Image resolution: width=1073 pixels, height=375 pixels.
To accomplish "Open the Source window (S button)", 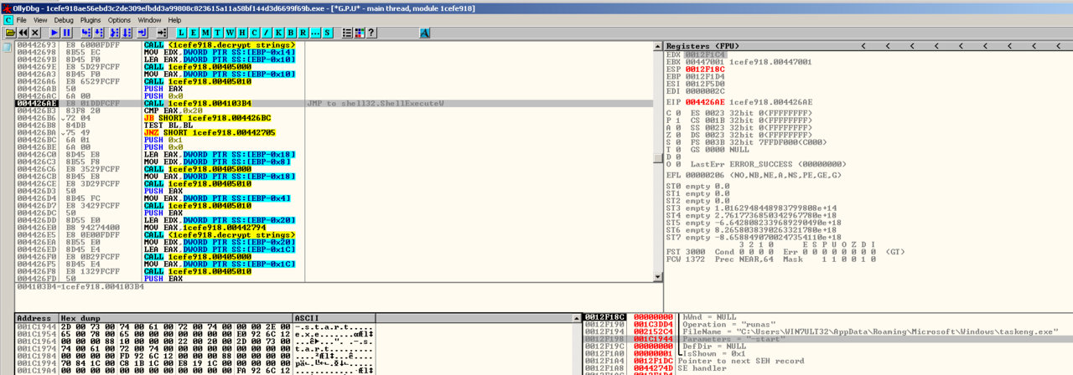I will click(327, 33).
